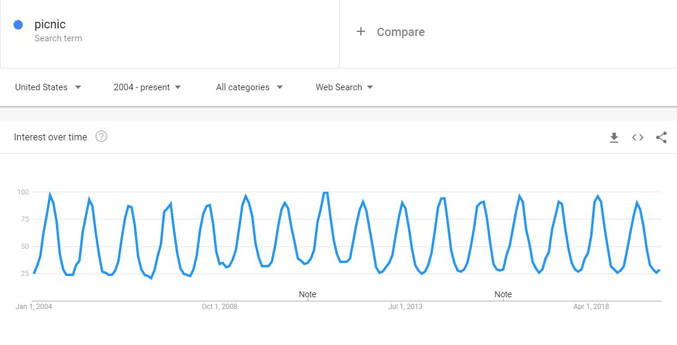Viewport: 677px width, 345px height.
Task: Download the Interest over time data
Action: click(613, 137)
